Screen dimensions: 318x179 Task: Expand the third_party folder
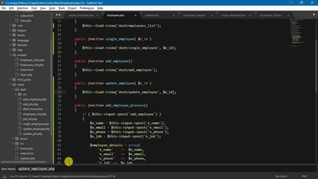[10, 80]
